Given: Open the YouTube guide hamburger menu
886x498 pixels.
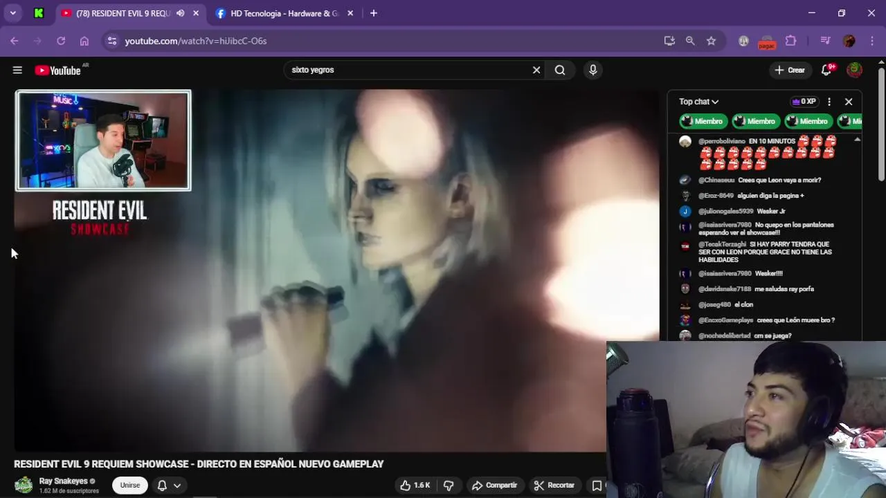Looking at the screenshot, I should coord(17,70).
